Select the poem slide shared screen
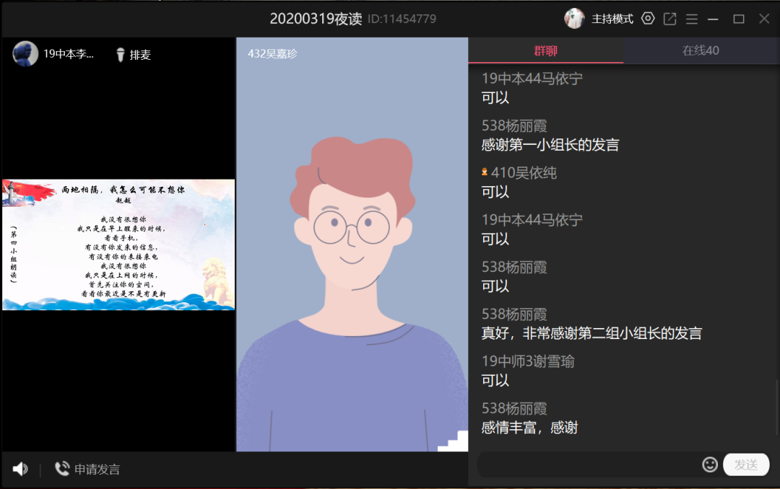Screen dimensions: 780x489 pos(118,244)
